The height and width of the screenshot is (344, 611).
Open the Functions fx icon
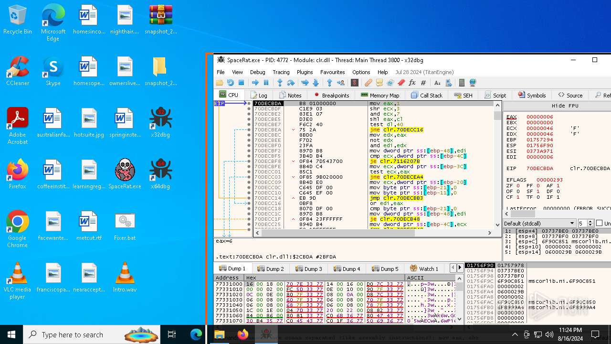coord(412,83)
